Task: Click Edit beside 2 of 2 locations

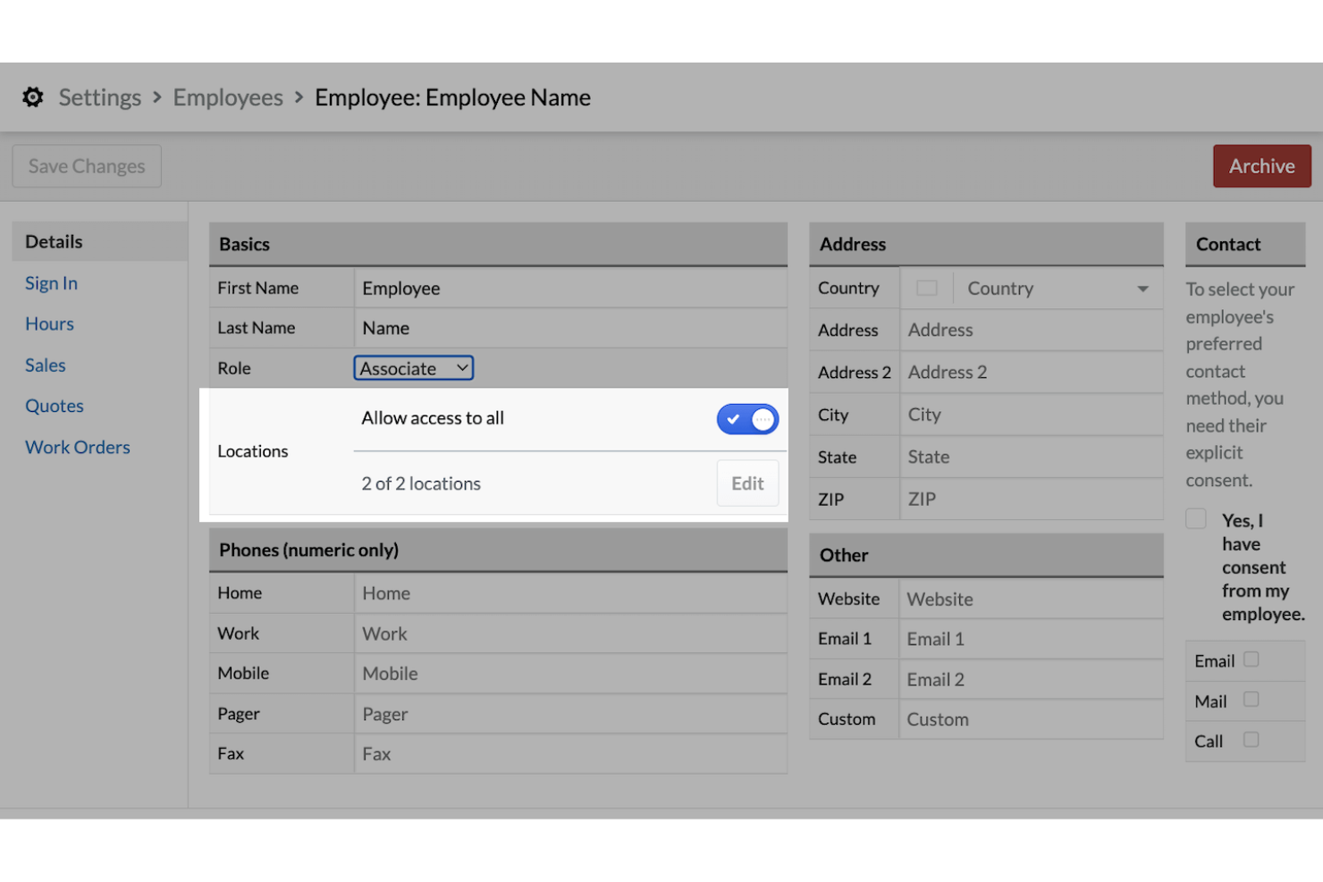Action: 747,483
